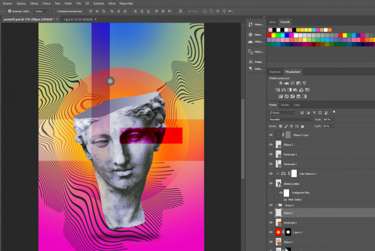The image size is (375, 251).
Task: Open the opacity (Krytí) slider arrow
Action: coord(333,120)
